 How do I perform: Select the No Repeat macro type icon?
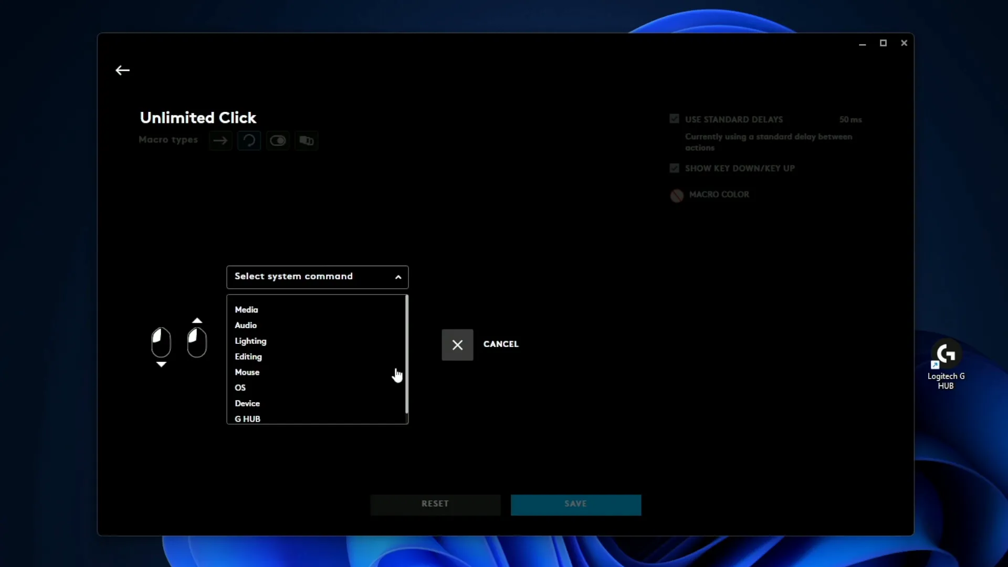[x=220, y=141]
